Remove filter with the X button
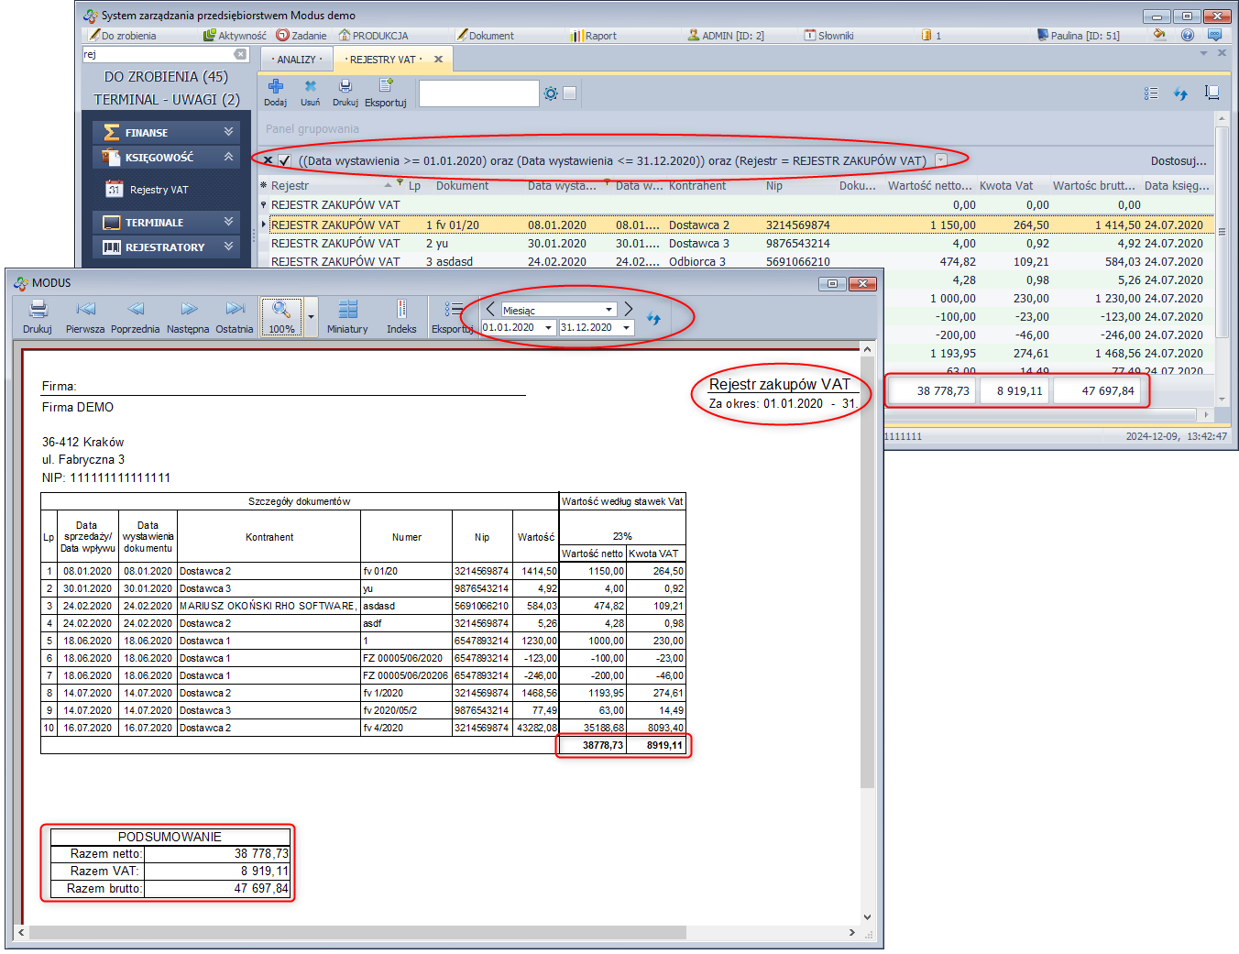Viewport: 1239px width, 954px height. coord(268,160)
